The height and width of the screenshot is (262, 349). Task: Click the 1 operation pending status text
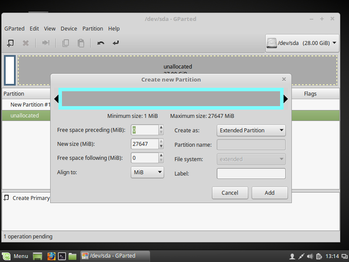point(28,237)
